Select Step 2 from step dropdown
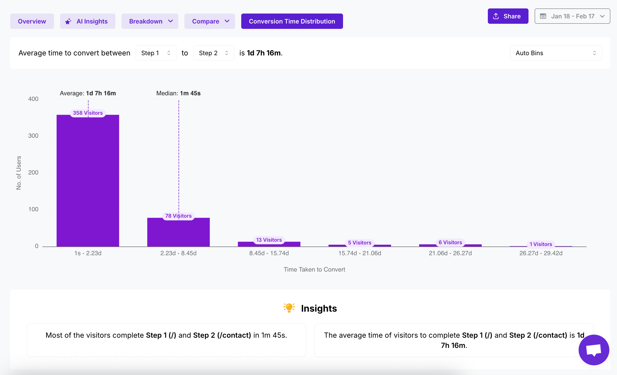The width and height of the screenshot is (617, 375). [x=213, y=53]
